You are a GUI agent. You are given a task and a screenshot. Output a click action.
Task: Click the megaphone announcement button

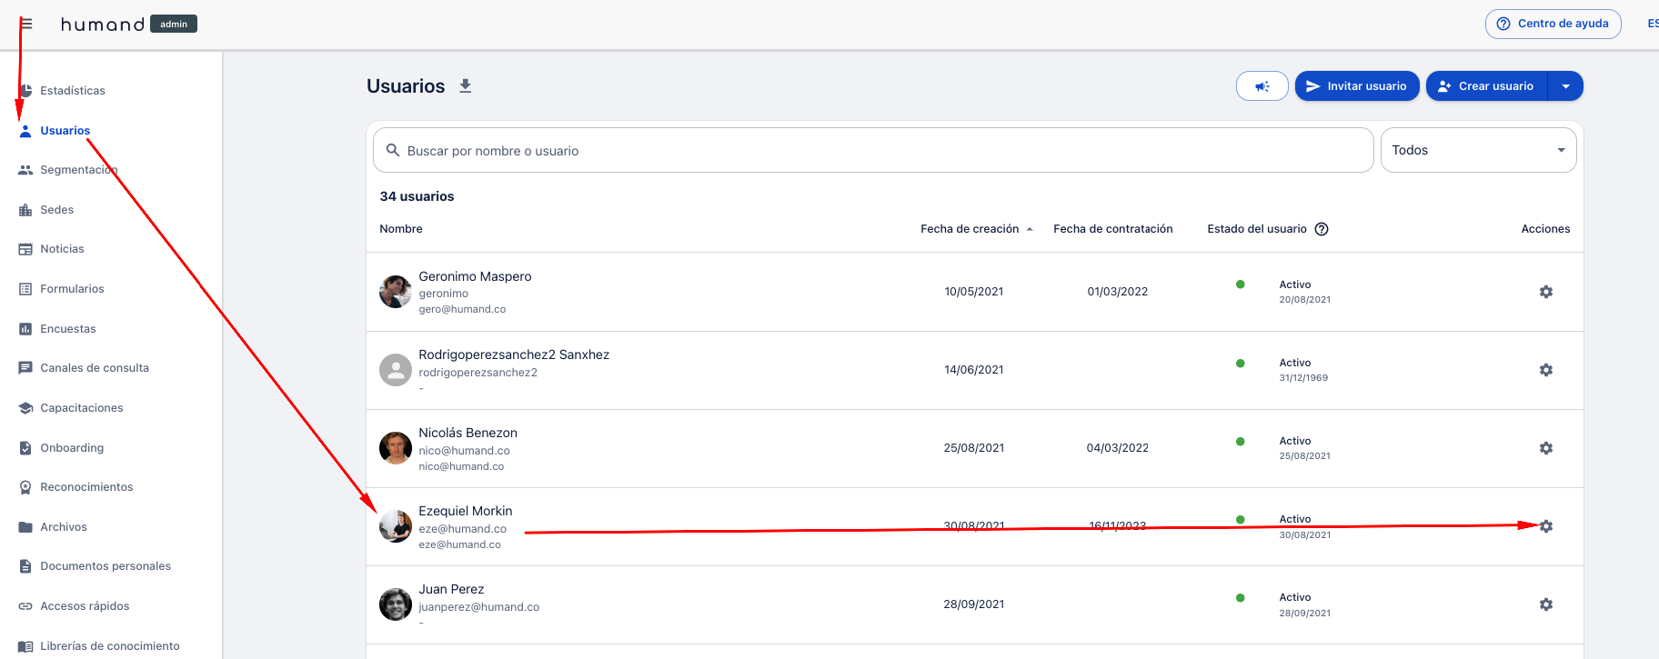point(1262,86)
